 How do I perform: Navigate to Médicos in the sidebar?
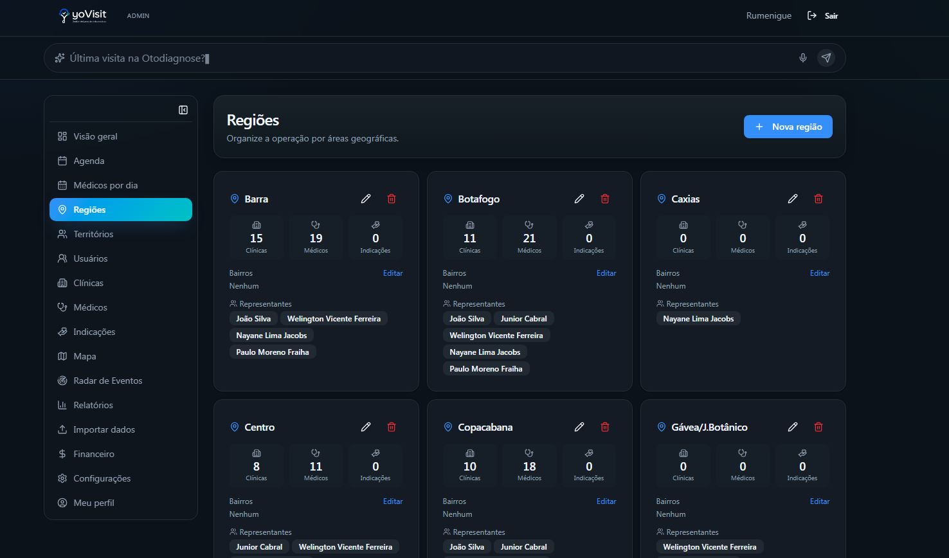pos(121,307)
